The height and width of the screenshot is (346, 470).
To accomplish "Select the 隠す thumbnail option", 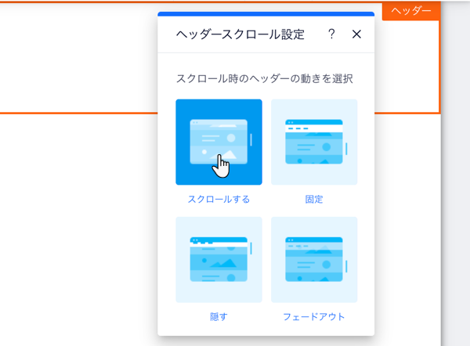I will pyautogui.click(x=219, y=260).
